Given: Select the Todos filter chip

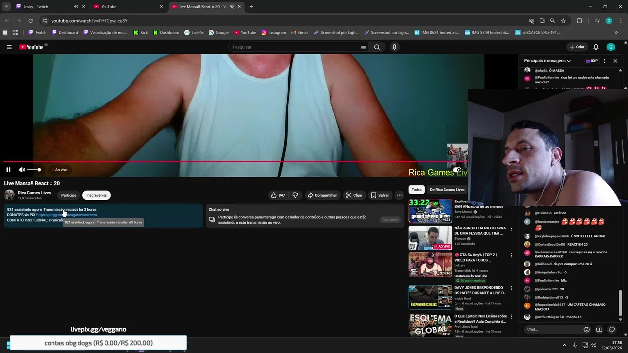Looking at the screenshot, I should 417,190.
